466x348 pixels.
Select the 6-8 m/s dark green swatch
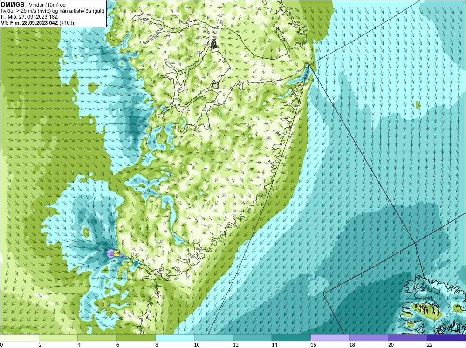click(136, 338)
